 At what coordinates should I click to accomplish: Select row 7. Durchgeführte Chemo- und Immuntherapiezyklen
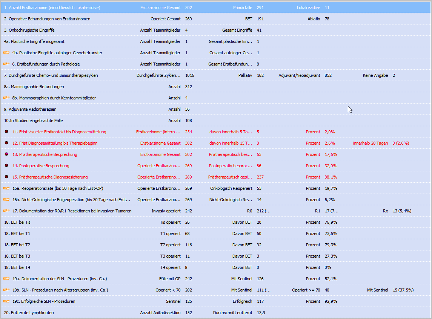(215, 75)
